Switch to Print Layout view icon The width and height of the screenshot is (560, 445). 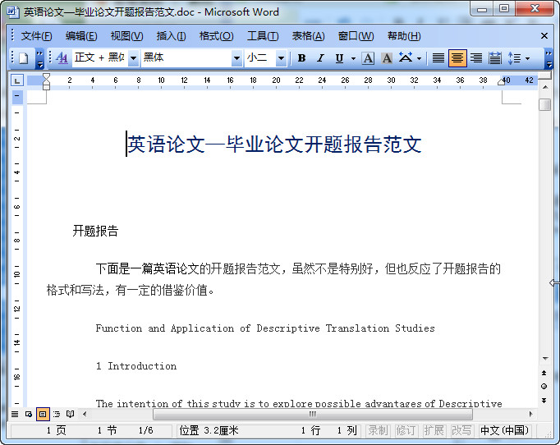coord(43,414)
